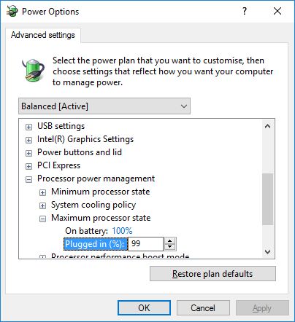Click the scrollbar up arrow
Image resolution: width=295 pixels, height=322 pixels.
coord(267,126)
